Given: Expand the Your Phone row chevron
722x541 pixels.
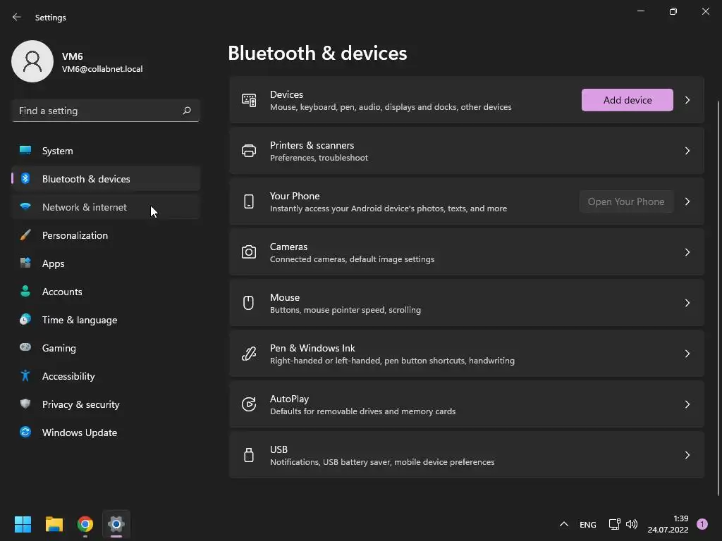Looking at the screenshot, I should (687, 201).
